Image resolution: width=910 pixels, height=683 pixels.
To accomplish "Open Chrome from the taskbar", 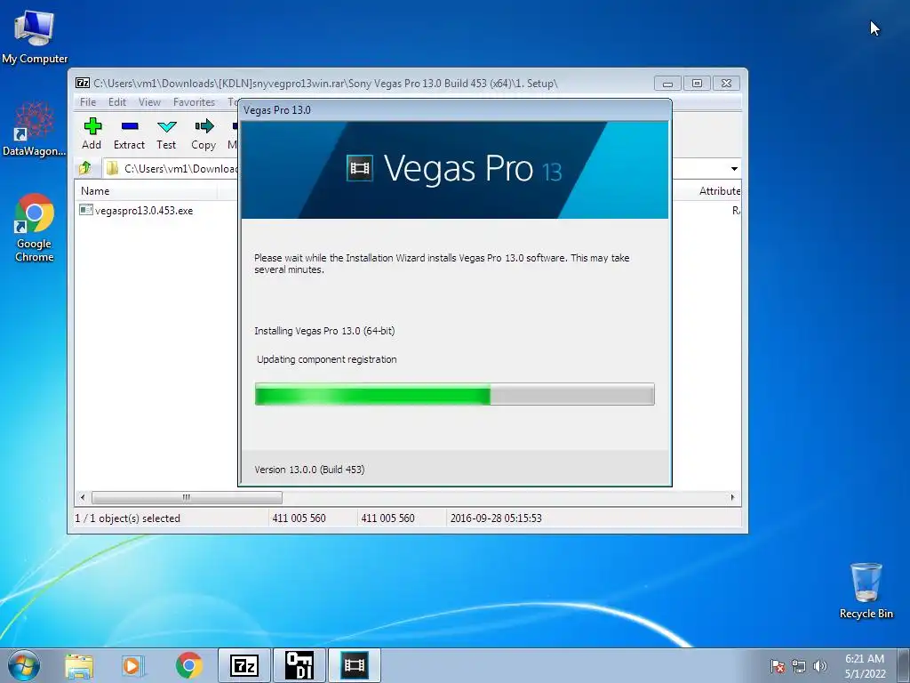I will tap(189, 665).
